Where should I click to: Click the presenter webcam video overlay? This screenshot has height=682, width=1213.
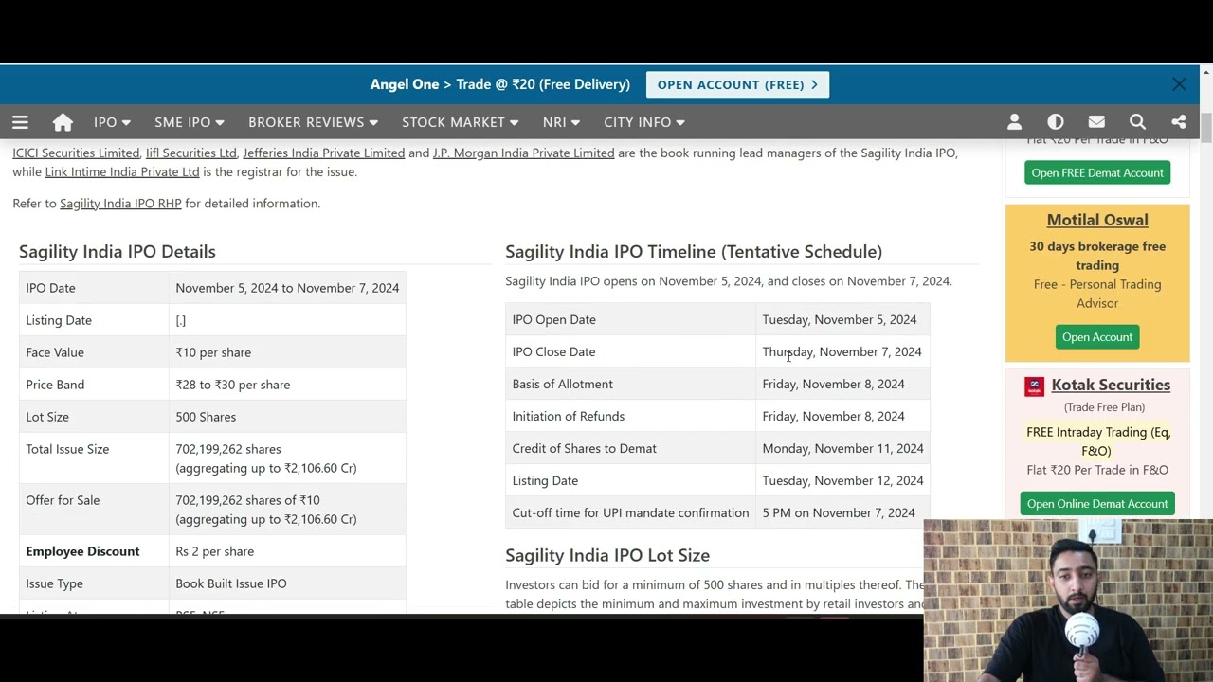coord(1068,601)
